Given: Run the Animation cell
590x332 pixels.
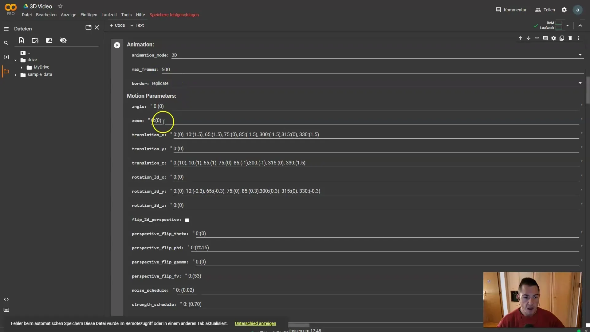Looking at the screenshot, I should 117,45.
